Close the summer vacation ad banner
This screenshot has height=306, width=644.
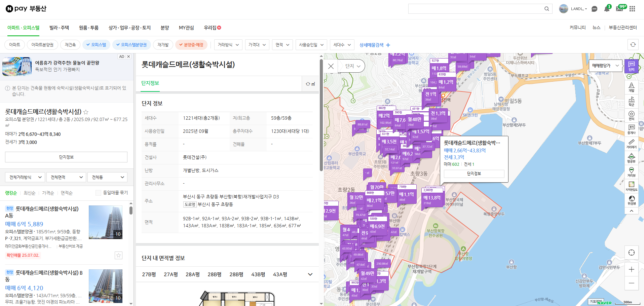pos(128,56)
